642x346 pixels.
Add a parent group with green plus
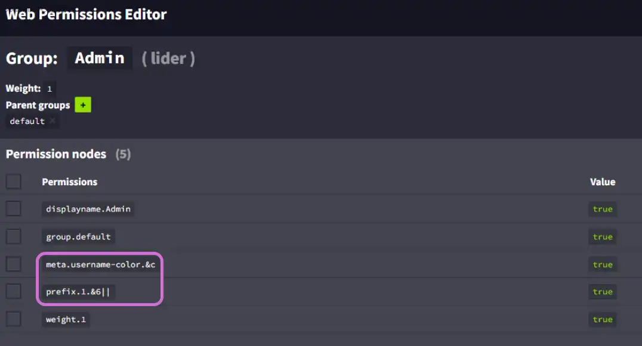pyautogui.click(x=82, y=105)
